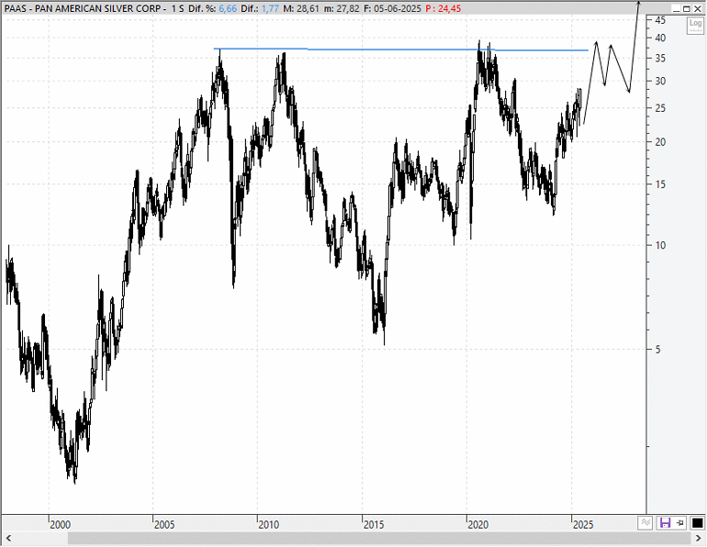Image resolution: width=707 pixels, height=547 pixels.
Task: Click the horizontal scrollbar thumb
Action: [378, 539]
